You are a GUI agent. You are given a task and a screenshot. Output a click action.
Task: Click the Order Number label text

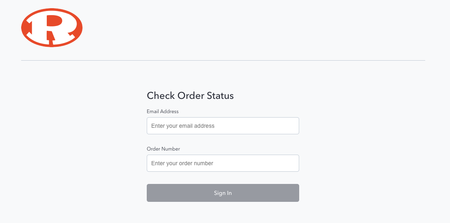tap(163, 149)
